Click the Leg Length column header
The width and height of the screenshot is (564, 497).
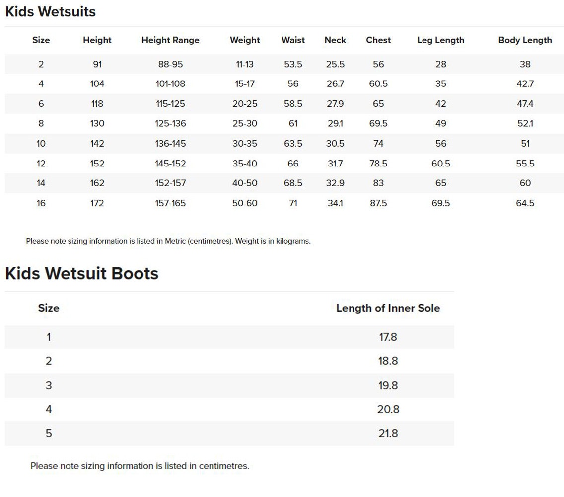click(440, 40)
